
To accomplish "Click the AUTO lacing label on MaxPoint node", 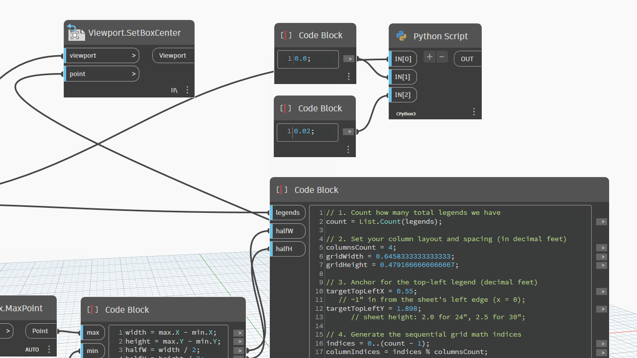I will click(x=32, y=350).
